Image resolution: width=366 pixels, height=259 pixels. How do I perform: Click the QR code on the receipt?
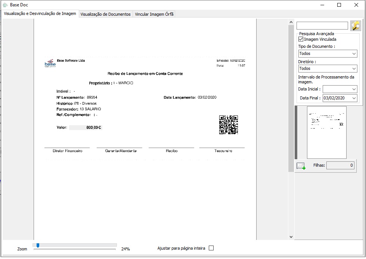228,124
